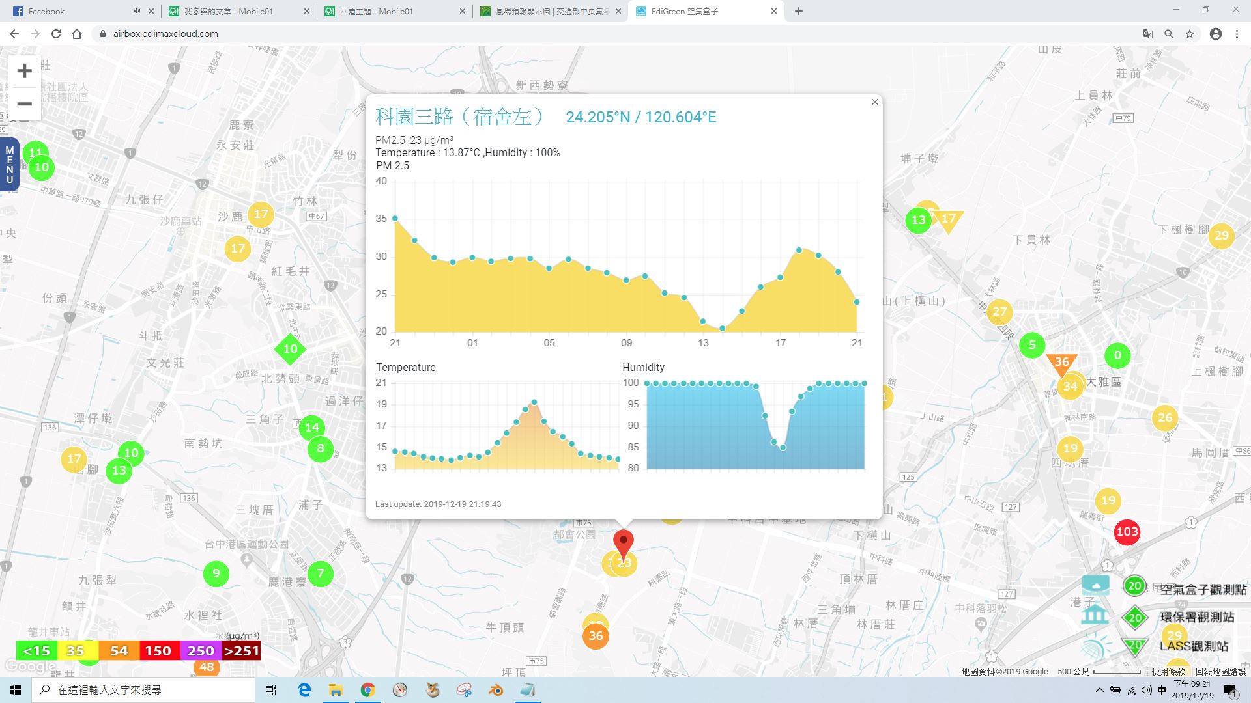
Task: Select the green circle marker showing 14
Action: click(312, 428)
